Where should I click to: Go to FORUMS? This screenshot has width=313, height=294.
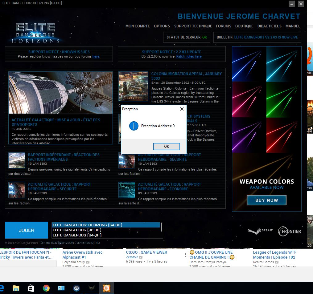(224, 26)
